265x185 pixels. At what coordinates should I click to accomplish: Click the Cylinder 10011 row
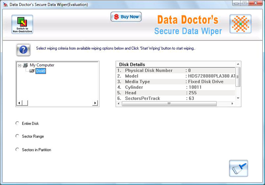pyautogui.click(x=176, y=87)
